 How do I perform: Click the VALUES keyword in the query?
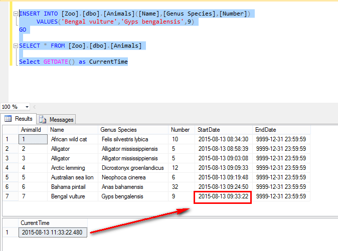[47, 22]
